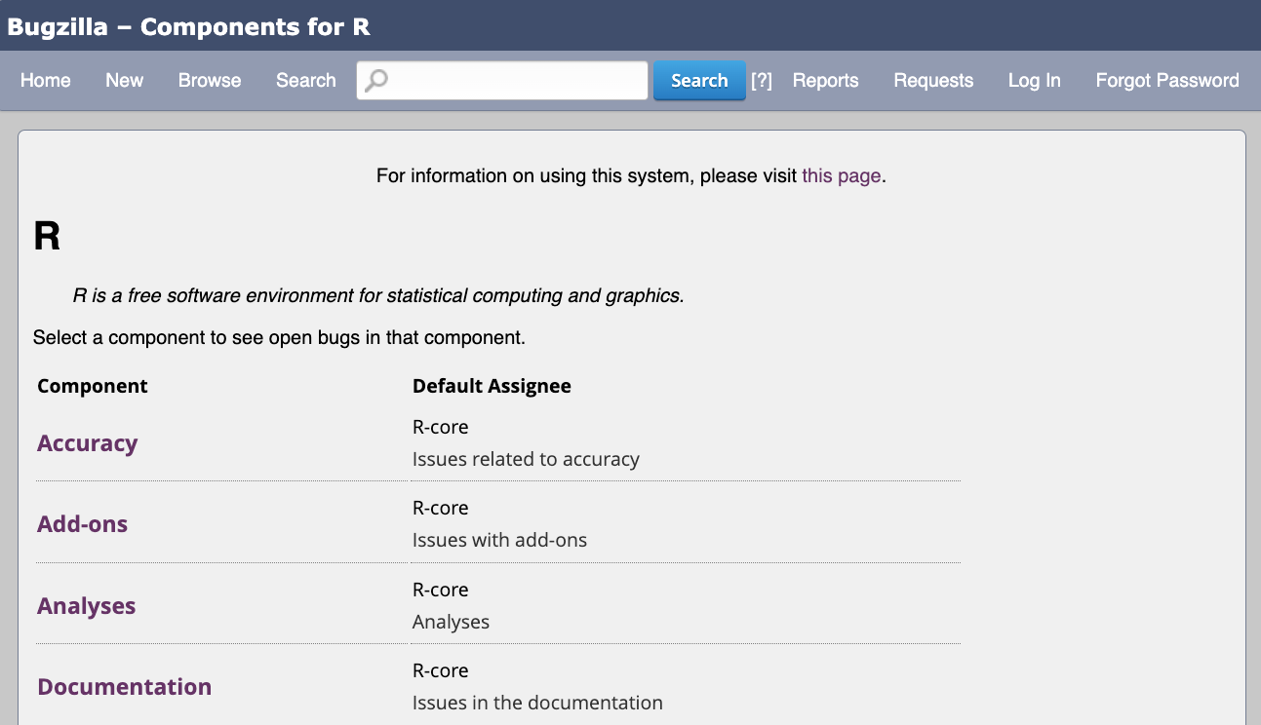This screenshot has height=725, width=1261.
Task: Open the [?] quick search help link
Action: click(762, 81)
